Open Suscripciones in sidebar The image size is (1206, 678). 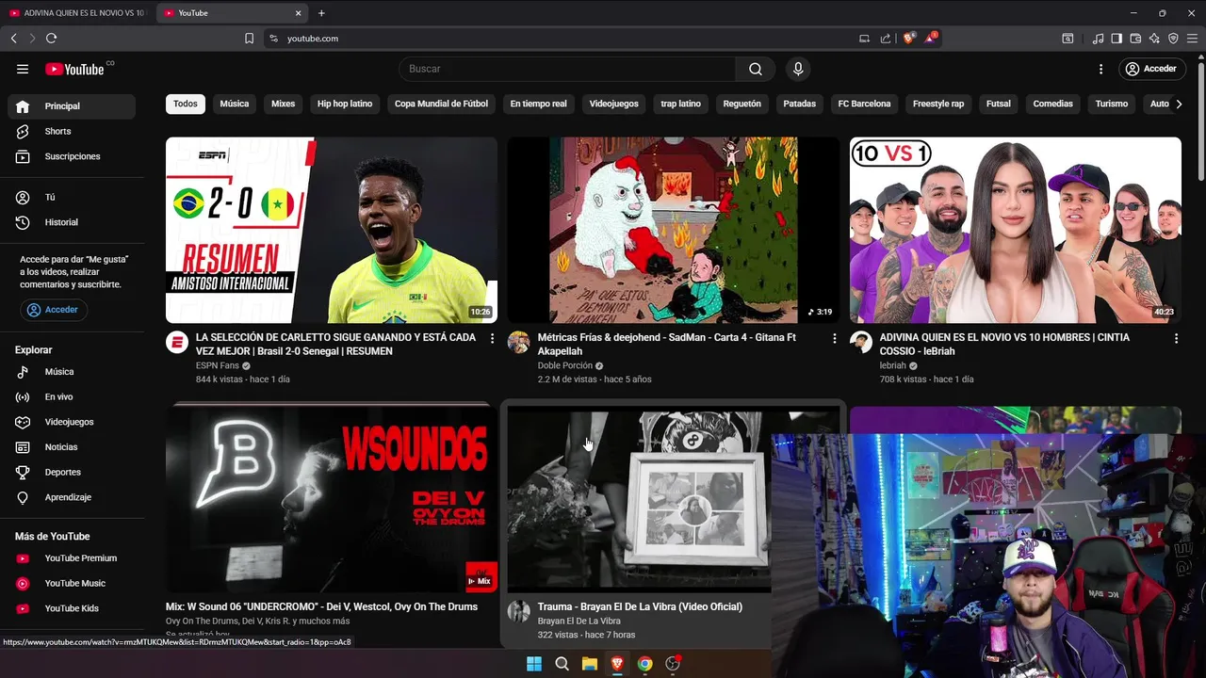click(x=72, y=156)
